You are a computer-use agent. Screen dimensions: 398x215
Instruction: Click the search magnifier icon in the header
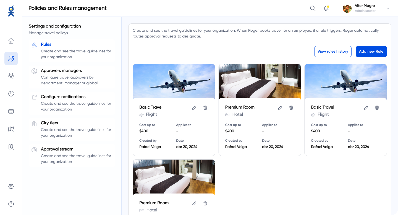pyautogui.click(x=313, y=9)
